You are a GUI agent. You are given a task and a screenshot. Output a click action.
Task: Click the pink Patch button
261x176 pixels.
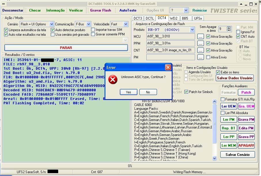coord(246,92)
